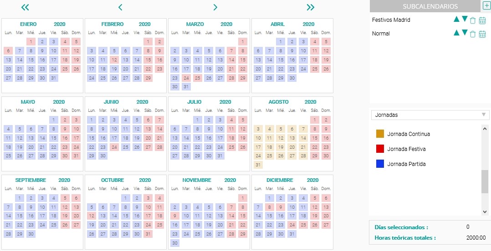Move Normal subcalendar up
The image size is (491, 251).
pos(456,32)
